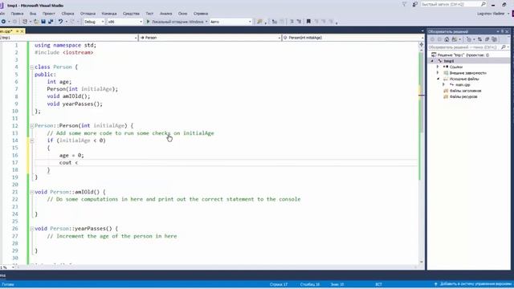514x289 pixels.
Task: Open the Правка menu
Action: pyautogui.click(x=17, y=14)
